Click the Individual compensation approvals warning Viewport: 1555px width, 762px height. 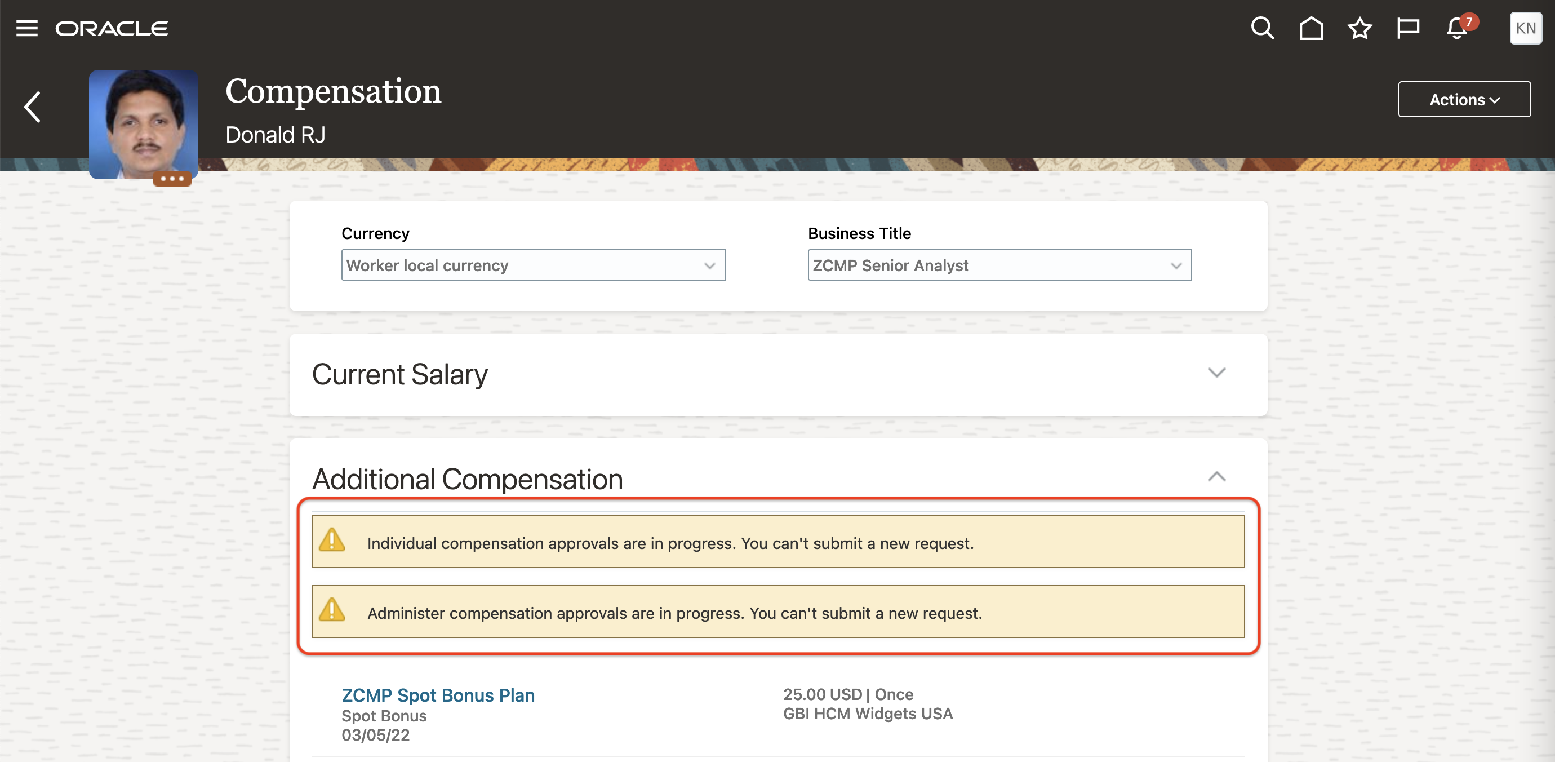coord(670,543)
